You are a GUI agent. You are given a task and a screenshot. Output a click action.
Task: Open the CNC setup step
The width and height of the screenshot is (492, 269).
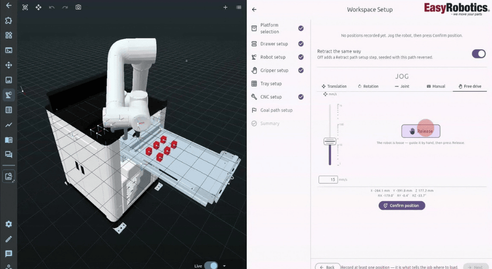point(277,97)
